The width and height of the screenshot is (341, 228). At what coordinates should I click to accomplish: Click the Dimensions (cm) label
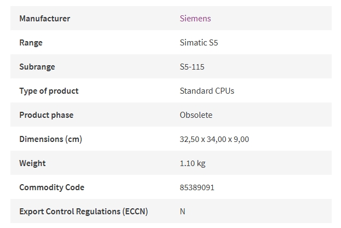[x=50, y=139]
